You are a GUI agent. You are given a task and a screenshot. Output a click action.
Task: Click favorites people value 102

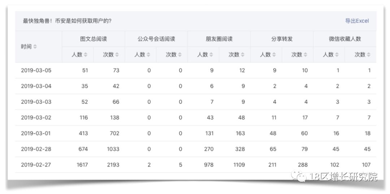[334, 165]
